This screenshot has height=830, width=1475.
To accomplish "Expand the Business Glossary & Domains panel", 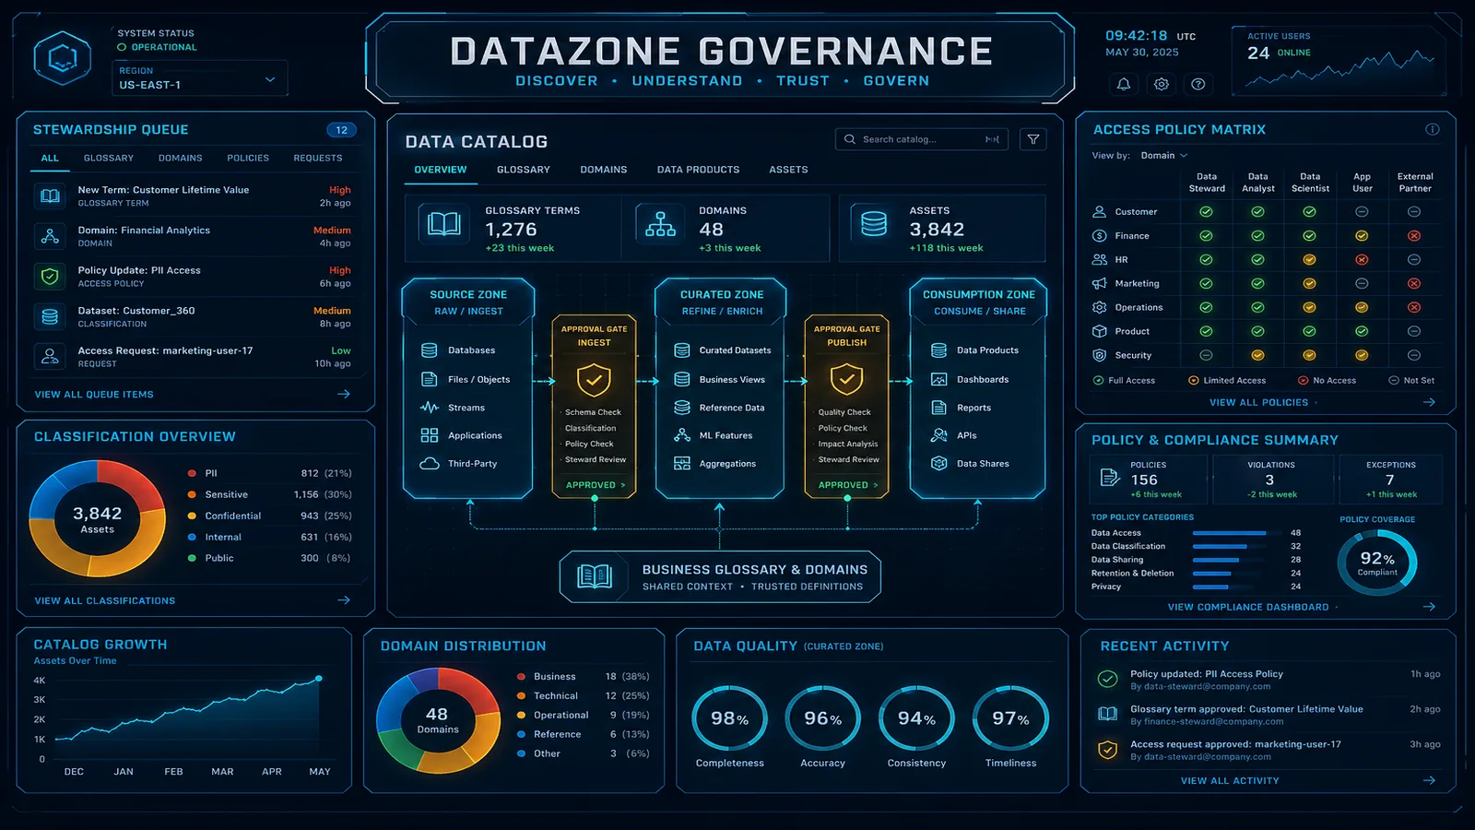I will tap(720, 576).
